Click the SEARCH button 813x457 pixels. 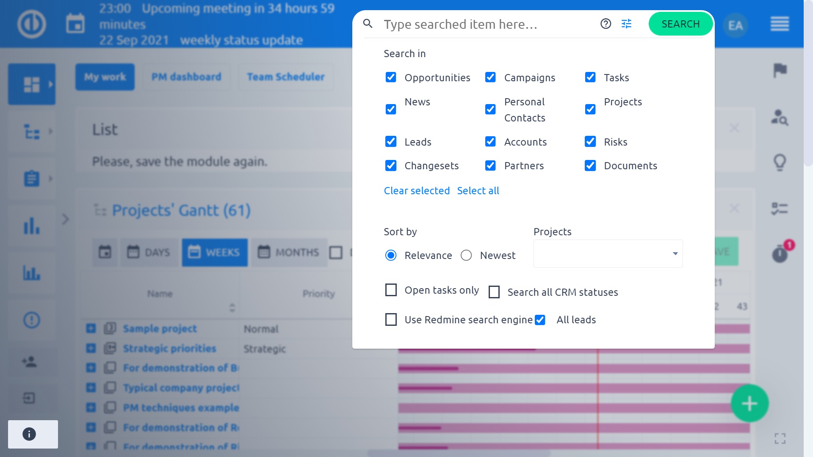coord(680,24)
